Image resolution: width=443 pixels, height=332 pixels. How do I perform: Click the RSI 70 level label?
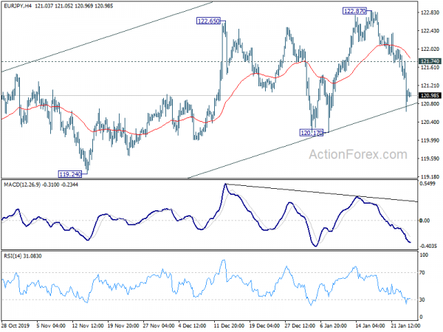[422, 273]
